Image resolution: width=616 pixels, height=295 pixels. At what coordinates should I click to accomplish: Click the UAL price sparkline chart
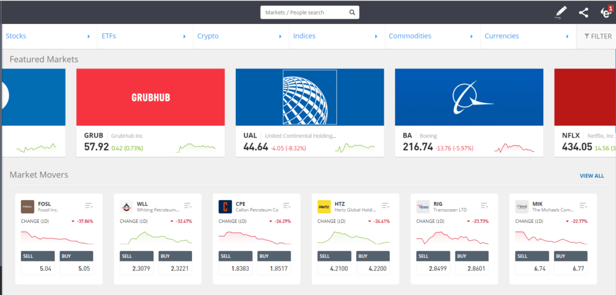(355, 148)
